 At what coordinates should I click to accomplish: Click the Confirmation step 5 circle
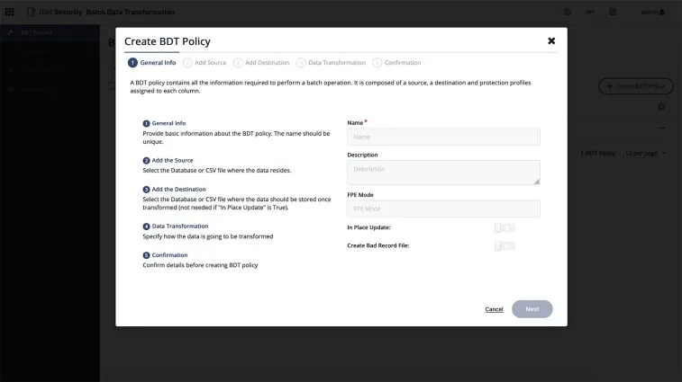coord(377,63)
